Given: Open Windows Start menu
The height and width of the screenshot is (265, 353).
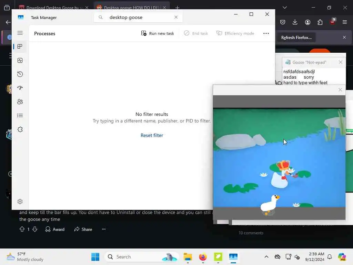Looking at the screenshot, I should (95, 257).
